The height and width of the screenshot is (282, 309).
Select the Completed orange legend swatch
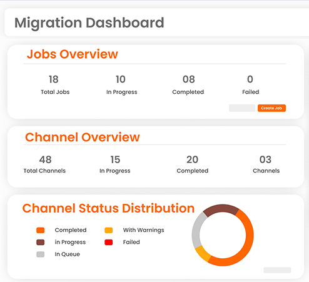point(41,230)
